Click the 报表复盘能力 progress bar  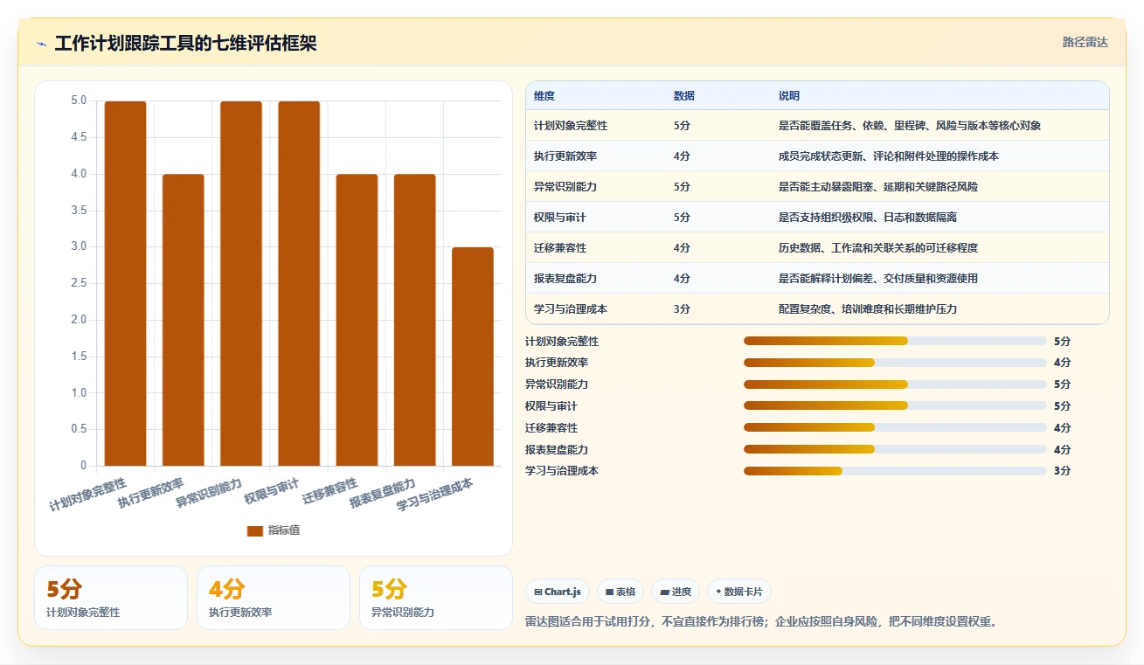pos(895,449)
